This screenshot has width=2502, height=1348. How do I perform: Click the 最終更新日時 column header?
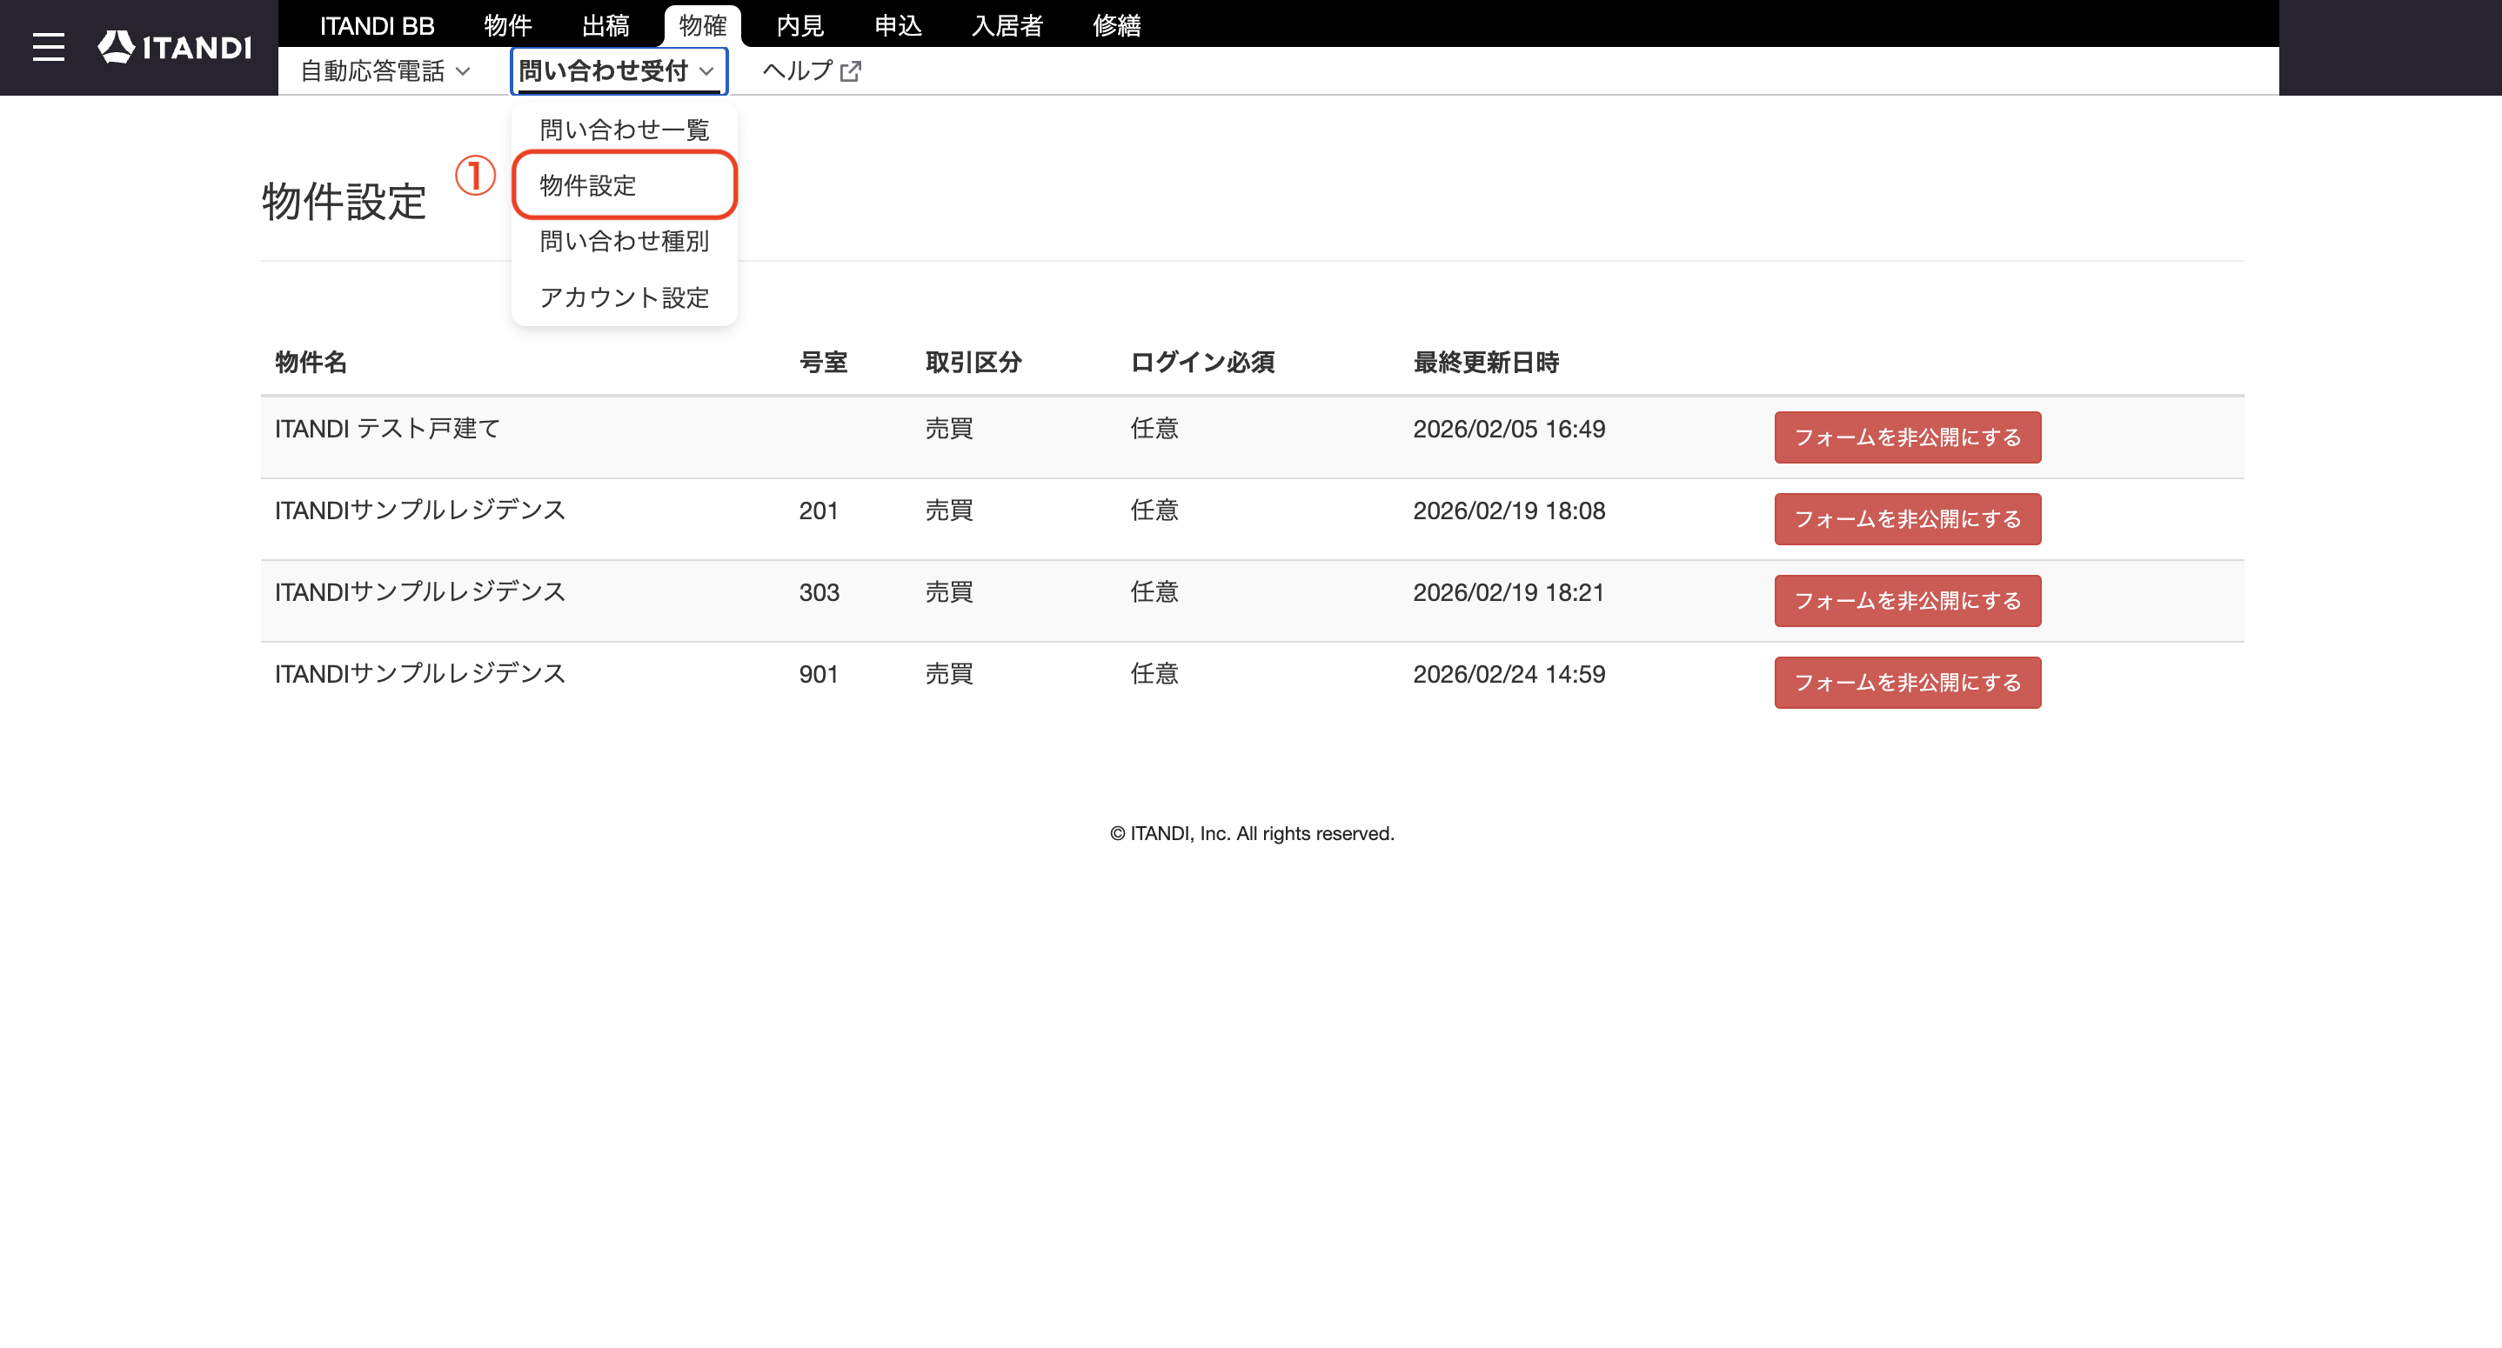tap(1486, 363)
